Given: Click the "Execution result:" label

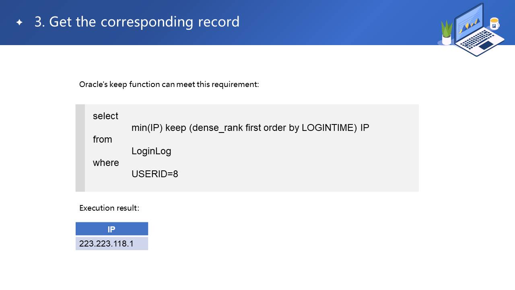Looking at the screenshot, I should [x=109, y=208].
